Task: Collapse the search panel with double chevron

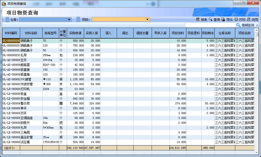Action: click(x=257, y=25)
